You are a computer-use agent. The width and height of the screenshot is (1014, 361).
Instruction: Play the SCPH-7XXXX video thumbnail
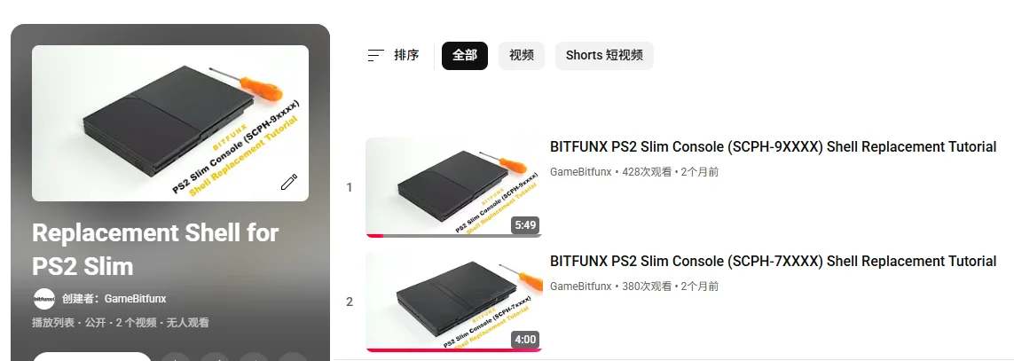pyautogui.click(x=453, y=302)
